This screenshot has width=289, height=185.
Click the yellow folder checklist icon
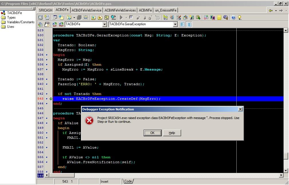[x=107, y=17]
